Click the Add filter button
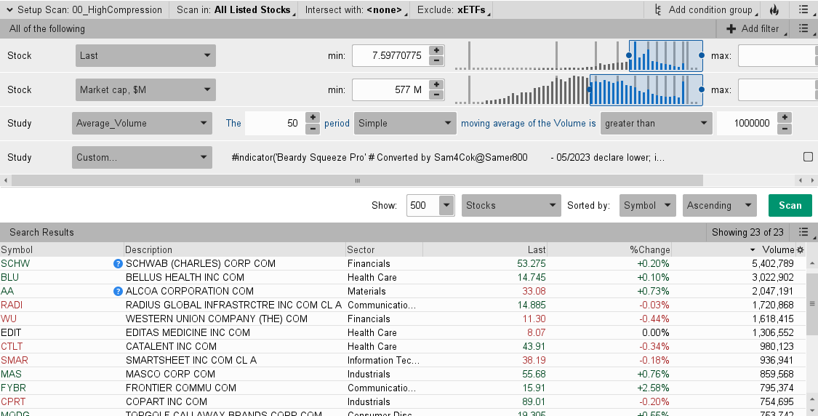 (x=753, y=28)
